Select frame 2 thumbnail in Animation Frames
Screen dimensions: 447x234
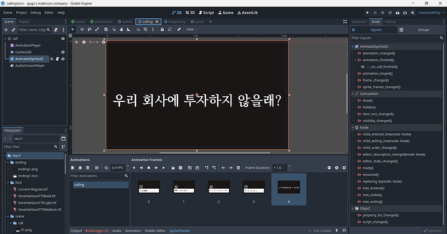coord(219,189)
